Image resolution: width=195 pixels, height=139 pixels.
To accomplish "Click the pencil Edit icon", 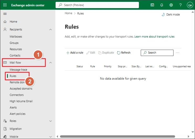I will point(88,53).
